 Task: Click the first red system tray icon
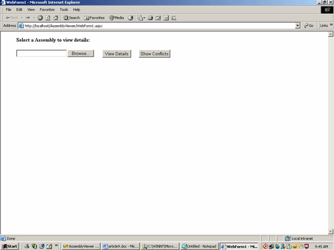point(265,247)
